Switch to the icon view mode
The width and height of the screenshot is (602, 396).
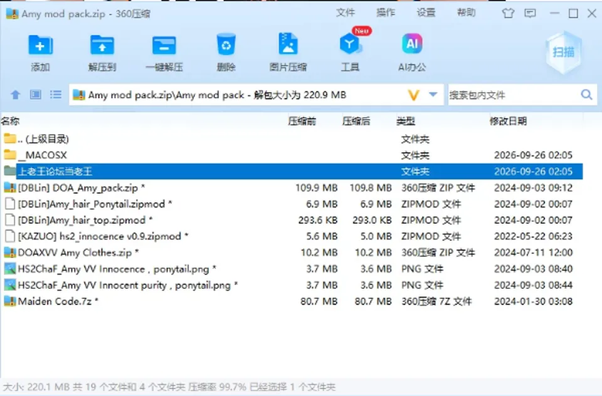click(35, 95)
